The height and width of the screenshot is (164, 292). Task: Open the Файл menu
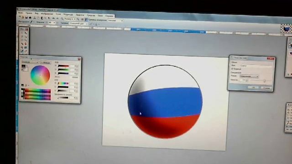tap(20, 13)
